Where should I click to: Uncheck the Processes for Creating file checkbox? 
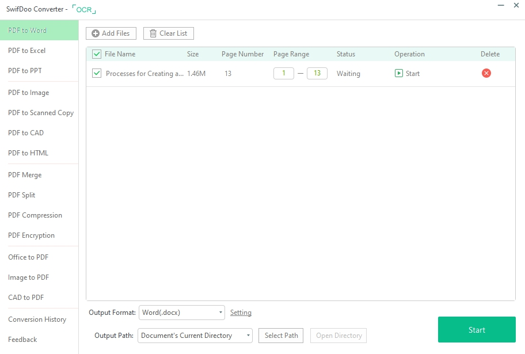coord(97,73)
